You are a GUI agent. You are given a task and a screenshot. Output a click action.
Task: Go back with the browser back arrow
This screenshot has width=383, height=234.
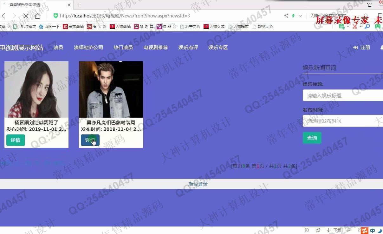tap(3, 16)
